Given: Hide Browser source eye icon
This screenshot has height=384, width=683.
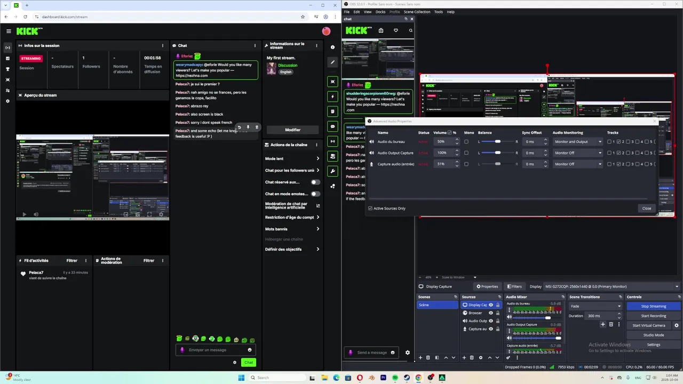Looking at the screenshot, I should (x=491, y=313).
